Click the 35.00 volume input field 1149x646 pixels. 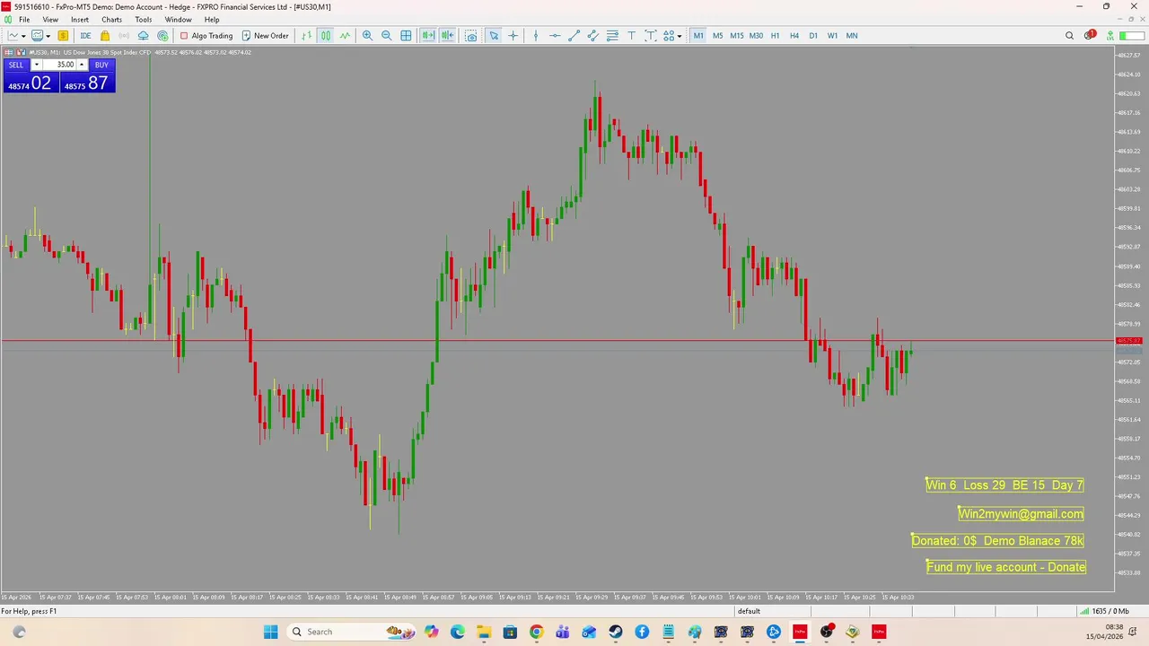tap(59, 65)
